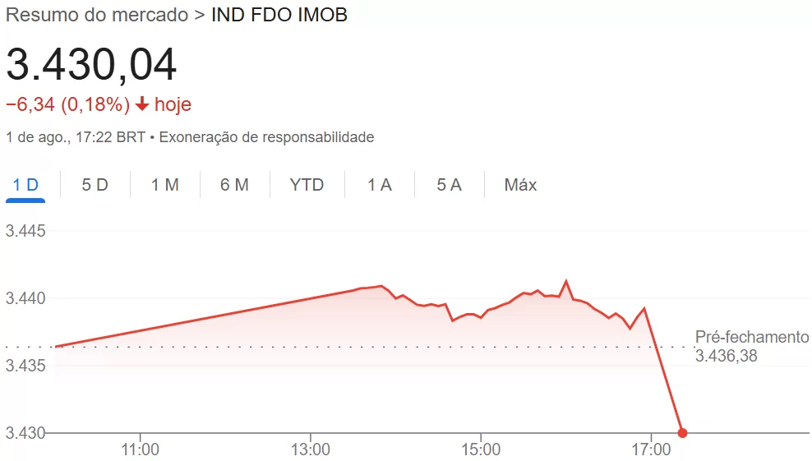Click the red endpoint dot on chart

coord(682,432)
